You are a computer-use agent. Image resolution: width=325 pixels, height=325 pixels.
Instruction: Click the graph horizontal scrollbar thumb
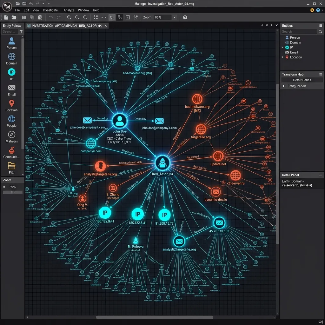tap(155, 317)
